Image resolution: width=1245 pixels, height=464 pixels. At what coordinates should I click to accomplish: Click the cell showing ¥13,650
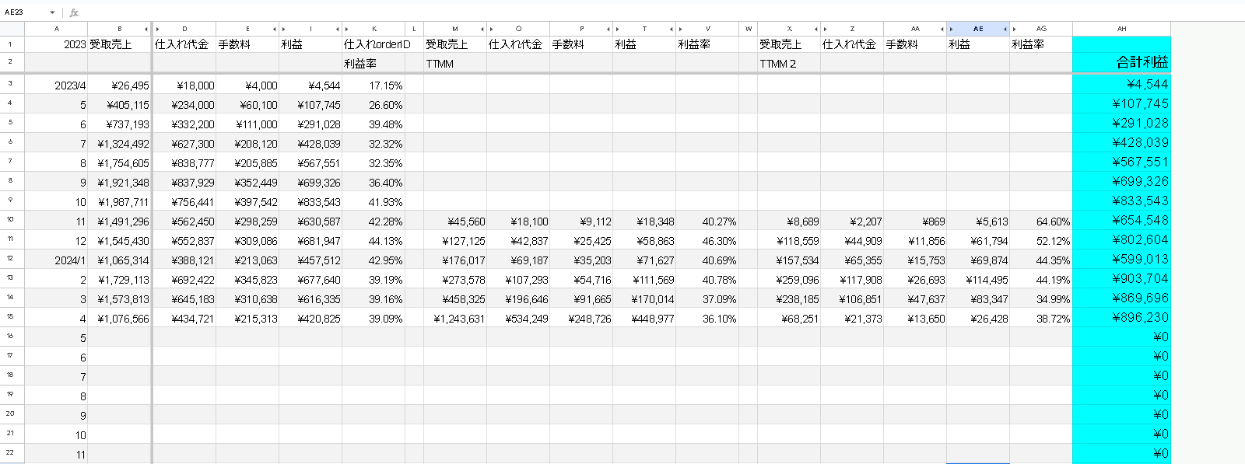(915, 318)
